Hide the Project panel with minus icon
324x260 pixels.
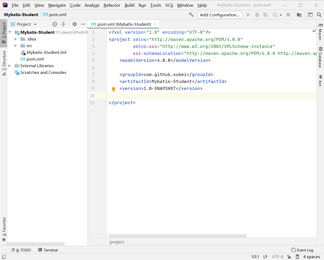[83, 24]
